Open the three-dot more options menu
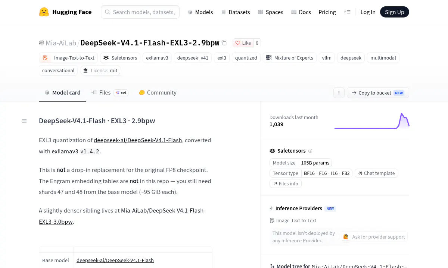Screen dimensions: 448x268 tap(339, 93)
